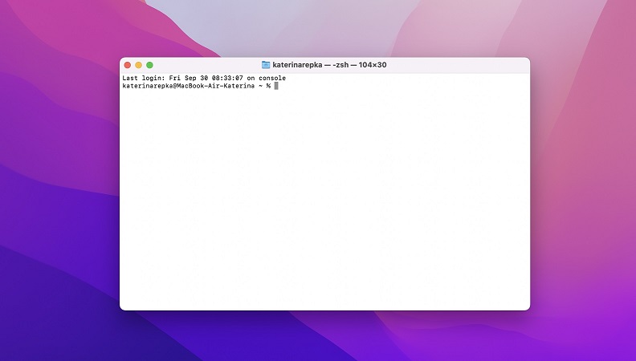This screenshot has height=361, width=636.
Task: Click the window title 'katerinarepka — -zsh — 104×30'
Action: click(x=329, y=65)
